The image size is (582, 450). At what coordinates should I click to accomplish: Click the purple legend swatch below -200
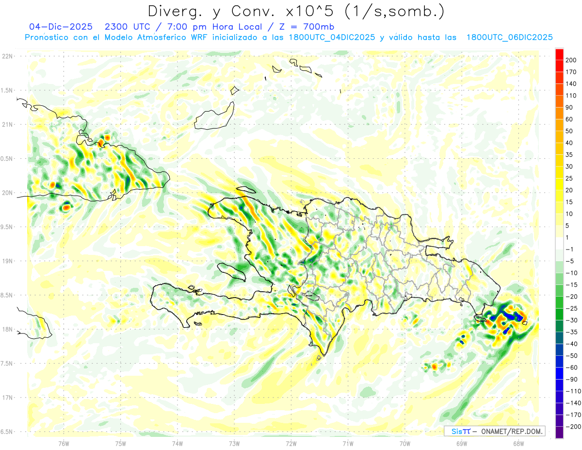point(559,433)
